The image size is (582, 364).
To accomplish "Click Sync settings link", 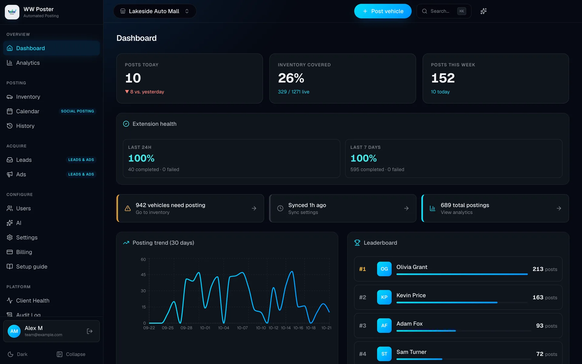I will click(303, 212).
